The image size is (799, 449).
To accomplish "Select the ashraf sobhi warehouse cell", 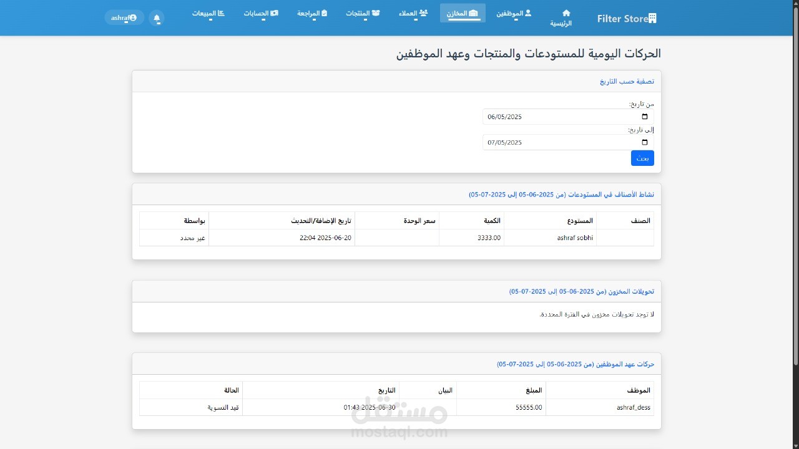I will tap(550, 238).
